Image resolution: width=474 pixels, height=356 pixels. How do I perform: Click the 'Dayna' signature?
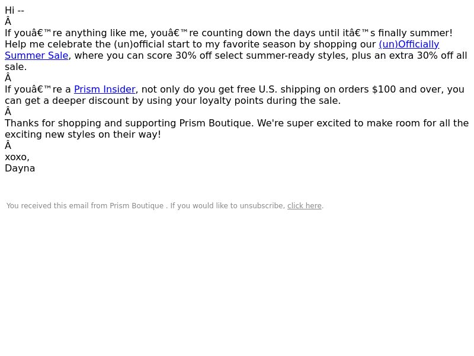pyautogui.click(x=20, y=169)
